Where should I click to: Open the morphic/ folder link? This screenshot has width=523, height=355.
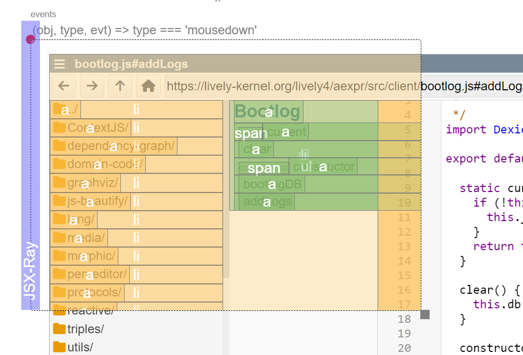click(91, 256)
